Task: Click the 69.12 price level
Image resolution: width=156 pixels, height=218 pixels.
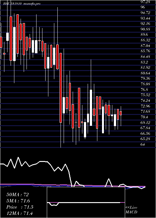Action: [146, 122]
